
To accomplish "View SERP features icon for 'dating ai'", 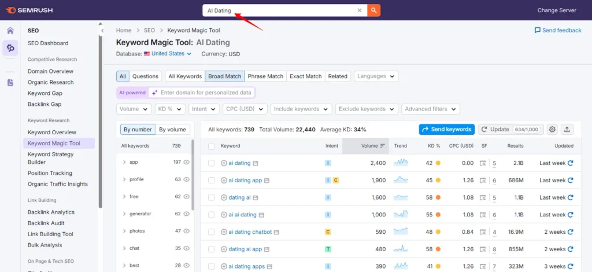I will click(483, 197).
